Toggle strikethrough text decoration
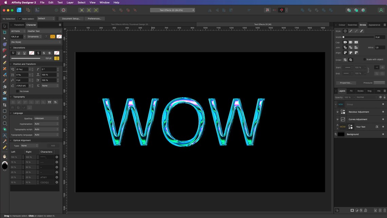Screen dimensions: 387x218 coord(44,53)
